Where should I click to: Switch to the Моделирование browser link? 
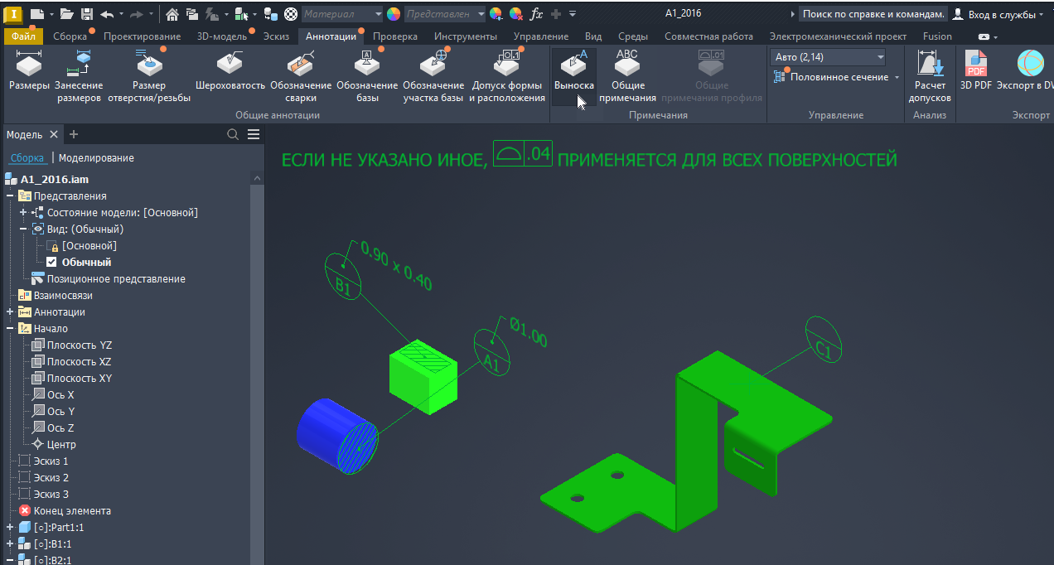click(x=96, y=158)
